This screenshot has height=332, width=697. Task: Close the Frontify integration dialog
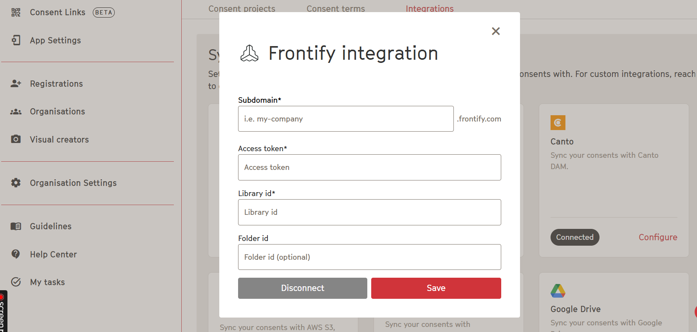pyautogui.click(x=496, y=31)
